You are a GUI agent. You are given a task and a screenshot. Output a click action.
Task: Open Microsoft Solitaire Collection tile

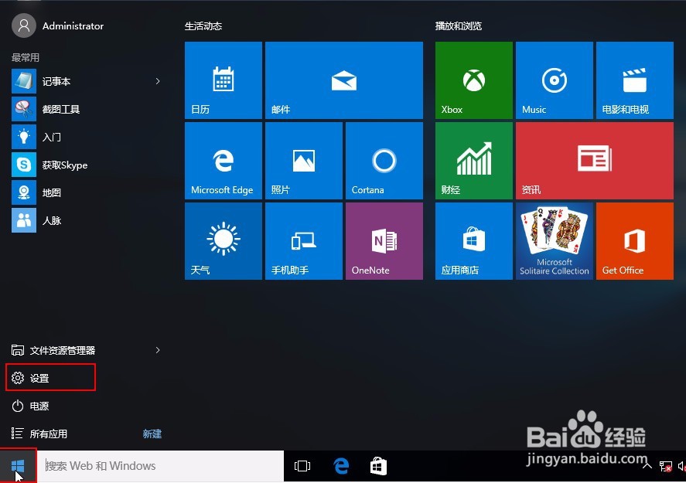tap(555, 241)
